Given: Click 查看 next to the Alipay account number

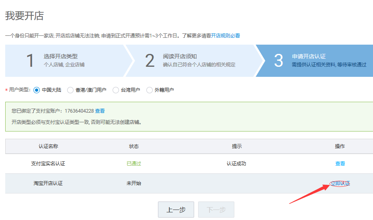Looking at the screenshot, I should point(100,111).
